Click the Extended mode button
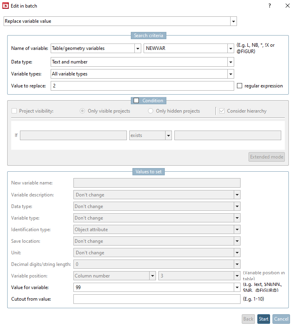Screen dimensions: 296x327 click(266, 157)
